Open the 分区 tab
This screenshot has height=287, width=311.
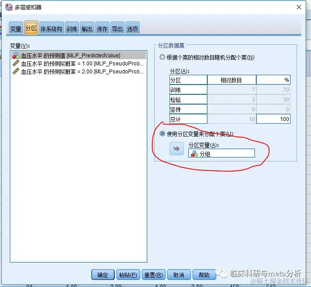(x=31, y=28)
